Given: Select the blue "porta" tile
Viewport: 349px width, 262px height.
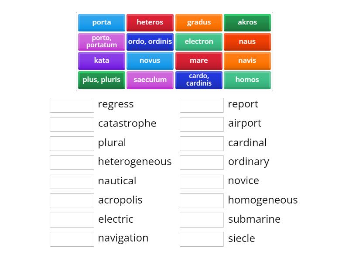Looking at the screenshot, I should pos(101,22).
